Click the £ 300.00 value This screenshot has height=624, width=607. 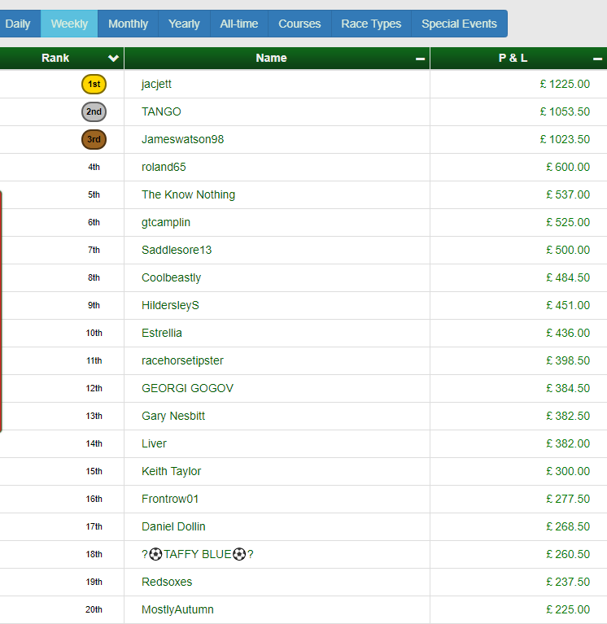[x=568, y=471]
